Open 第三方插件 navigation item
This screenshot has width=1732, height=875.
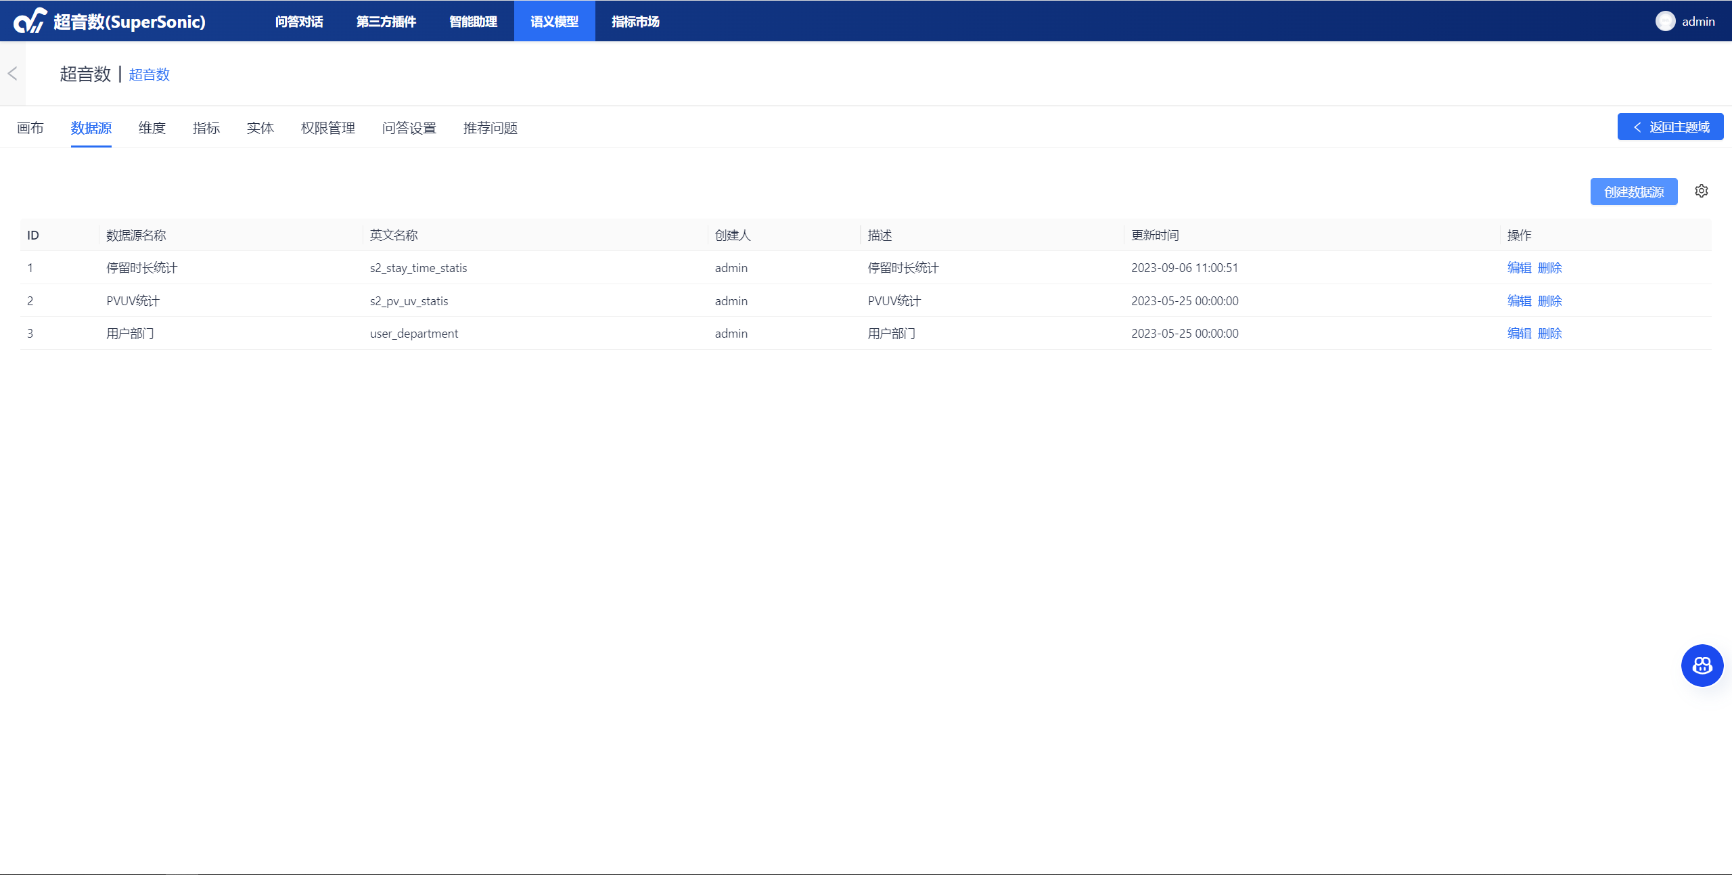(x=386, y=22)
